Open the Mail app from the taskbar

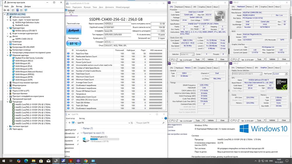pyautogui.click(x=48, y=161)
